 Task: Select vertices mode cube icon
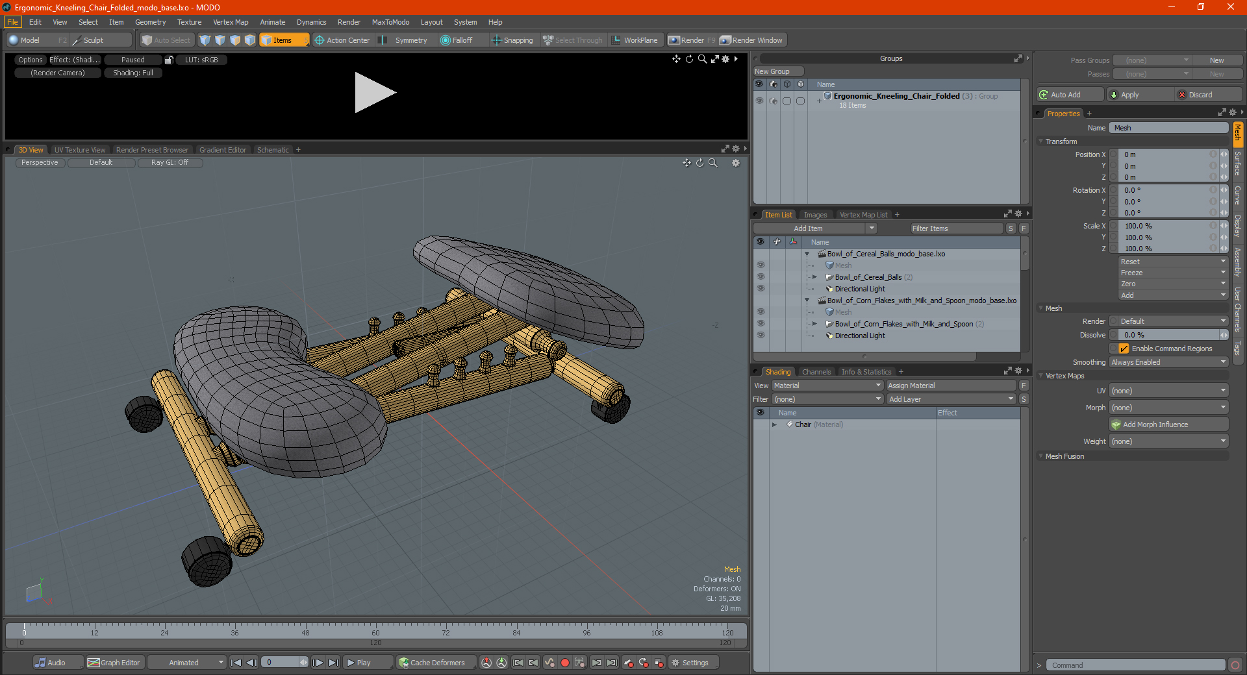(205, 40)
